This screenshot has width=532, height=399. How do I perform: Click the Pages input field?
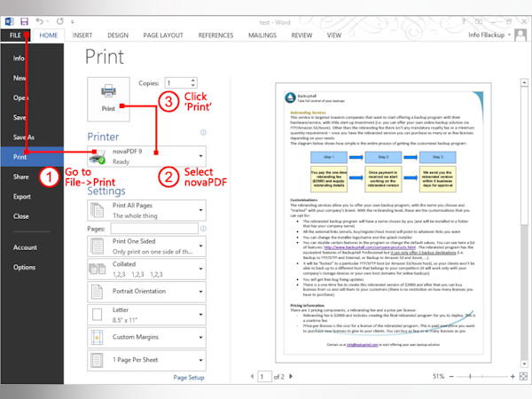(154, 229)
